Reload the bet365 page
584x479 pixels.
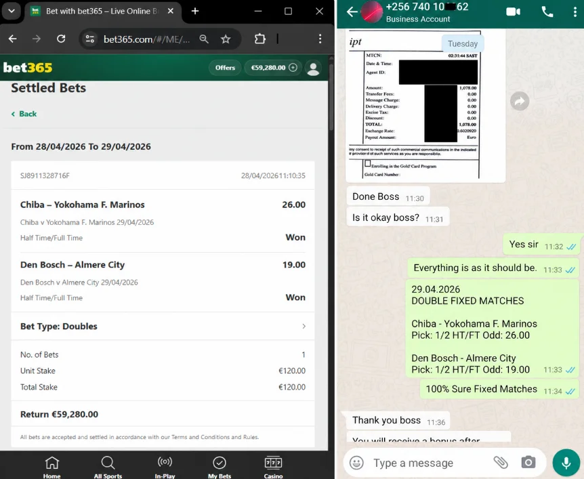click(61, 39)
